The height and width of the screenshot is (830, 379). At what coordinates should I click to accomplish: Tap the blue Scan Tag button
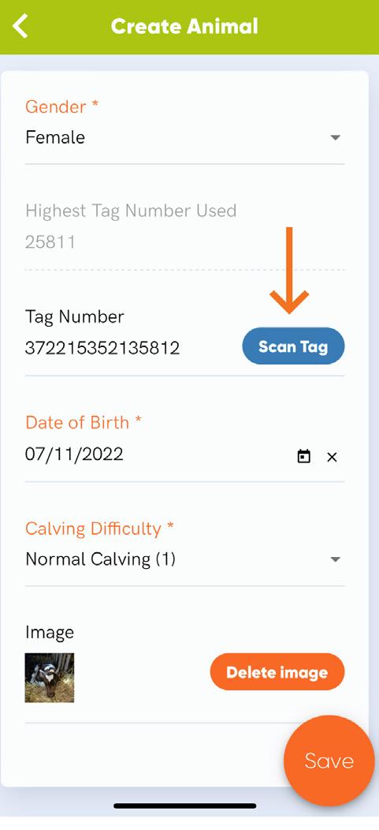293,346
